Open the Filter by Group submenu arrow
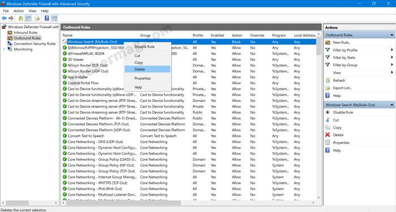This screenshot has width=396, height=212. (392, 65)
